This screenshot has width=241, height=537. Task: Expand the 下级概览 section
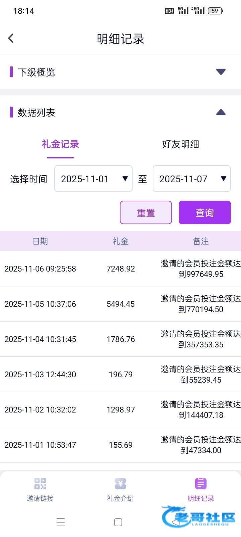pos(221,72)
